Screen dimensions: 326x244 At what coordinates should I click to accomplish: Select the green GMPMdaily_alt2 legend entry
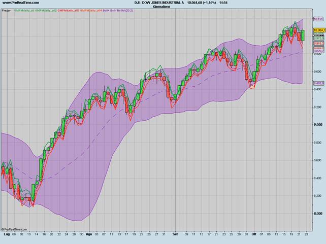46,10
